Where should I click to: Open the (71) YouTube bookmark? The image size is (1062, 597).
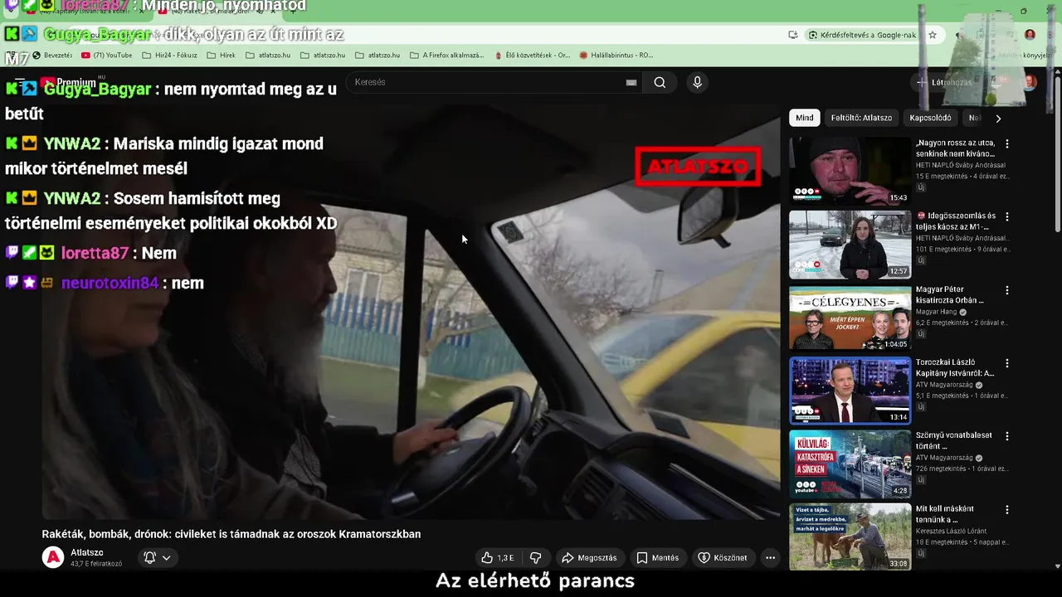click(x=107, y=56)
